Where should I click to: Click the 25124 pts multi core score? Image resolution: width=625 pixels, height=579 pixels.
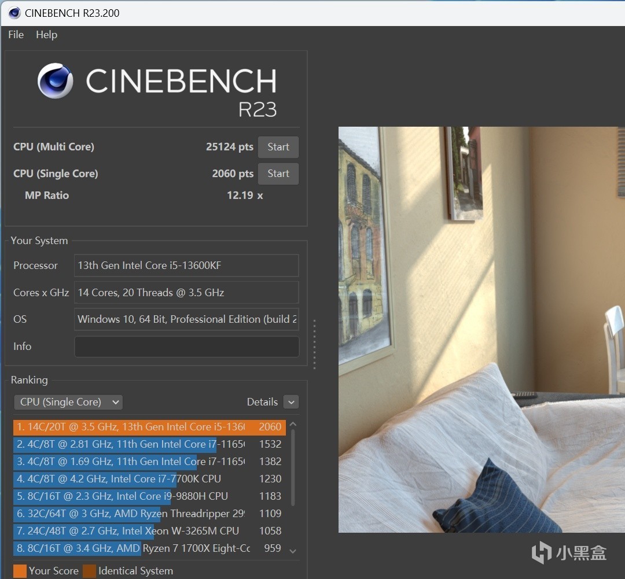[x=230, y=147]
